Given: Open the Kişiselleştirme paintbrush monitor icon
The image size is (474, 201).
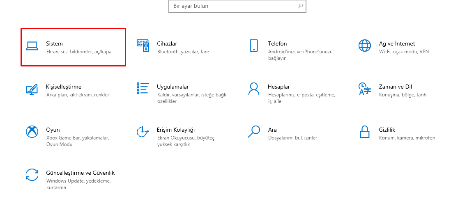Looking at the screenshot, I should (32, 89).
